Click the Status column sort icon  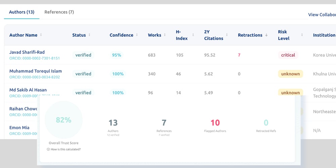pos(89,35)
